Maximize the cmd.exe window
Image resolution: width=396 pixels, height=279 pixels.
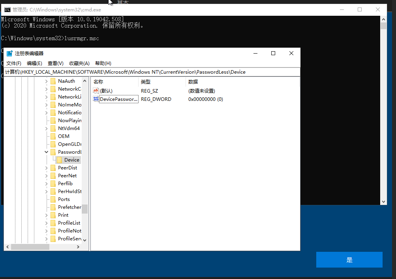[360, 9]
